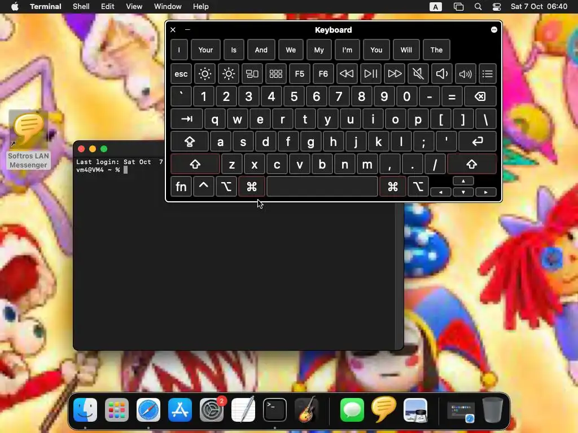578x433 pixels.
Task: Open the input source menu bar icon
Action: pos(435,7)
